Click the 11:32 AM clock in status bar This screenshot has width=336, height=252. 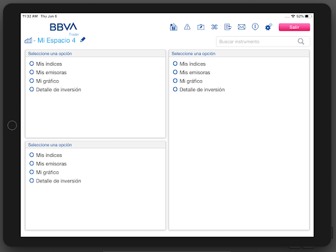pyautogui.click(x=30, y=16)
